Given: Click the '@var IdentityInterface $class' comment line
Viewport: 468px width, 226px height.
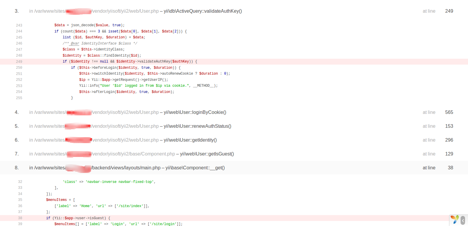Looking at the screenshot, I should point(100,43).
